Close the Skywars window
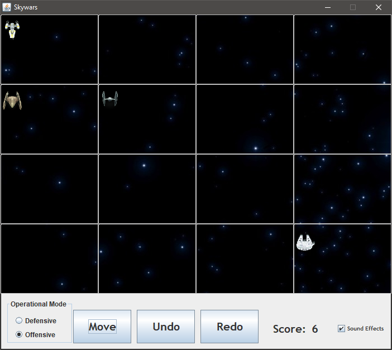Viewport: 392px width, 350px height. 379,7
